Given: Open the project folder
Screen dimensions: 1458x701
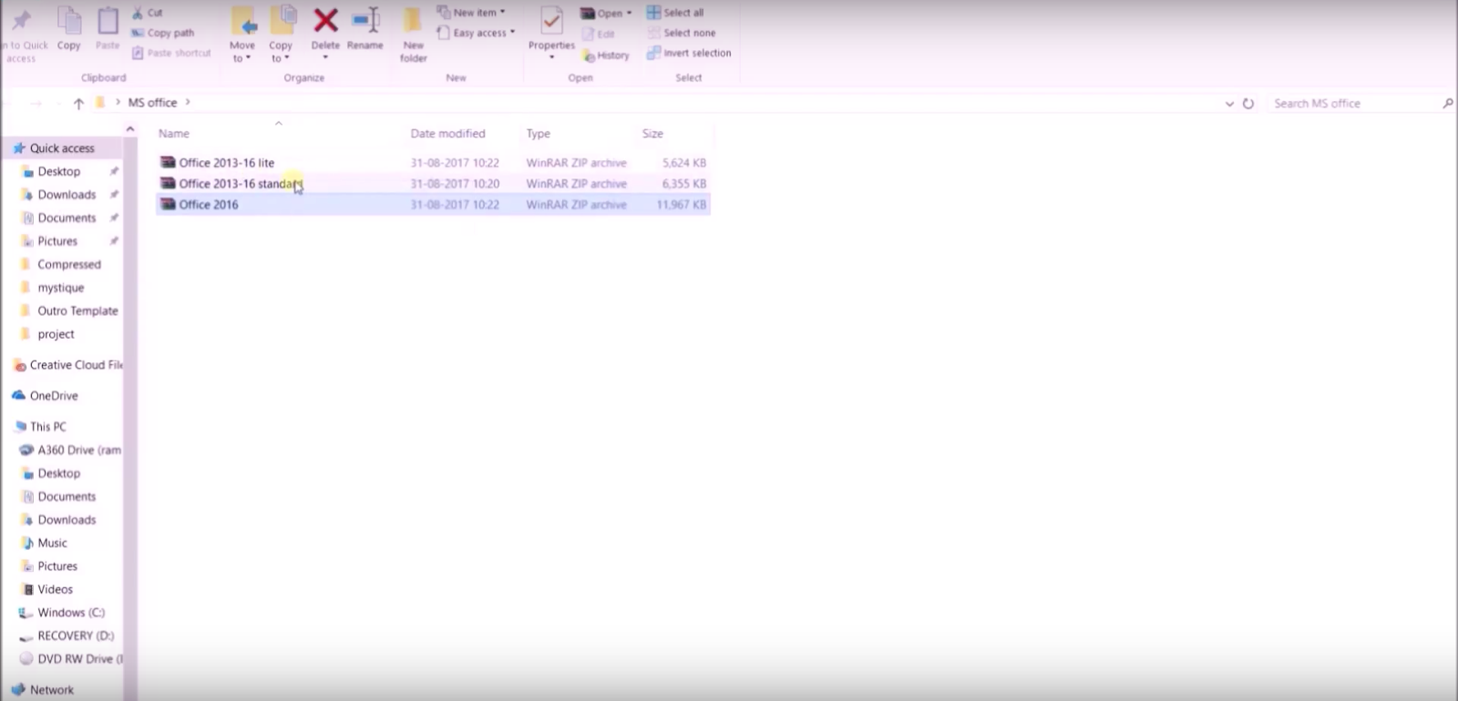Looking at the screenshot, I should pos(56,334).
